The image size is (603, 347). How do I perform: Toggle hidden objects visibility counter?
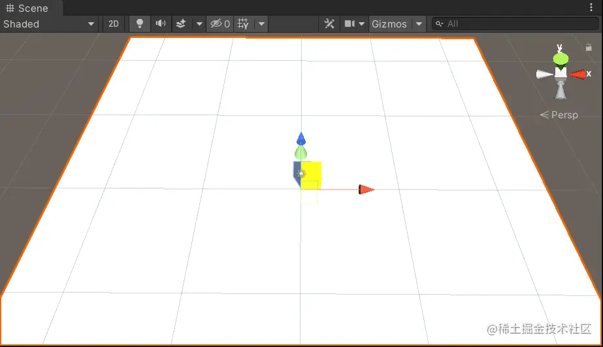[220, 24]
